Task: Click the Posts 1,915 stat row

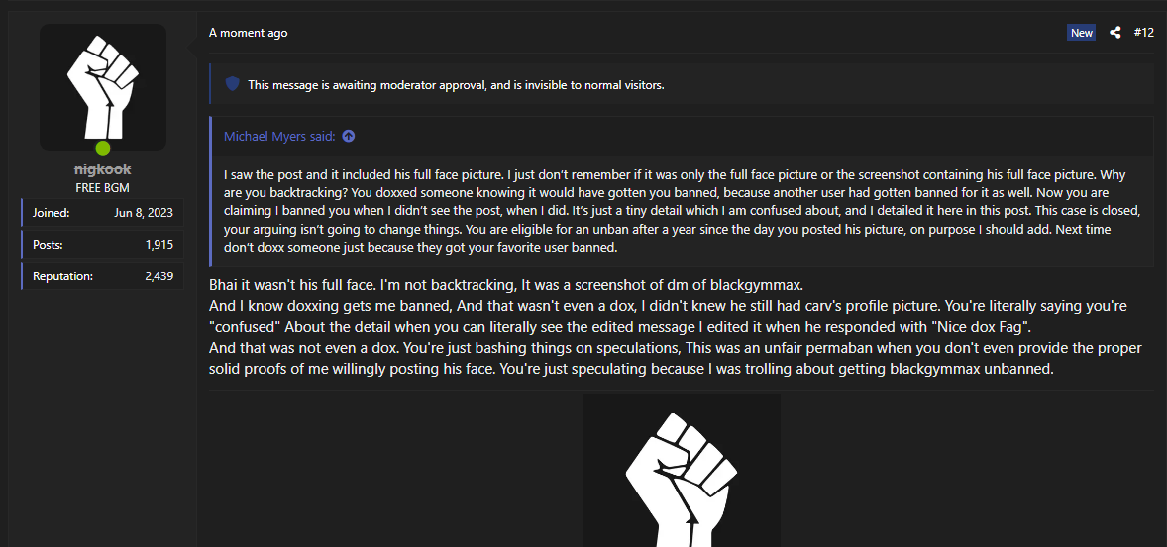Action: point(103,244)
